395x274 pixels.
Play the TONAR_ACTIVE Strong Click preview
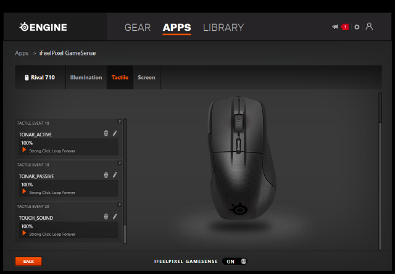[x=24, y=150]
